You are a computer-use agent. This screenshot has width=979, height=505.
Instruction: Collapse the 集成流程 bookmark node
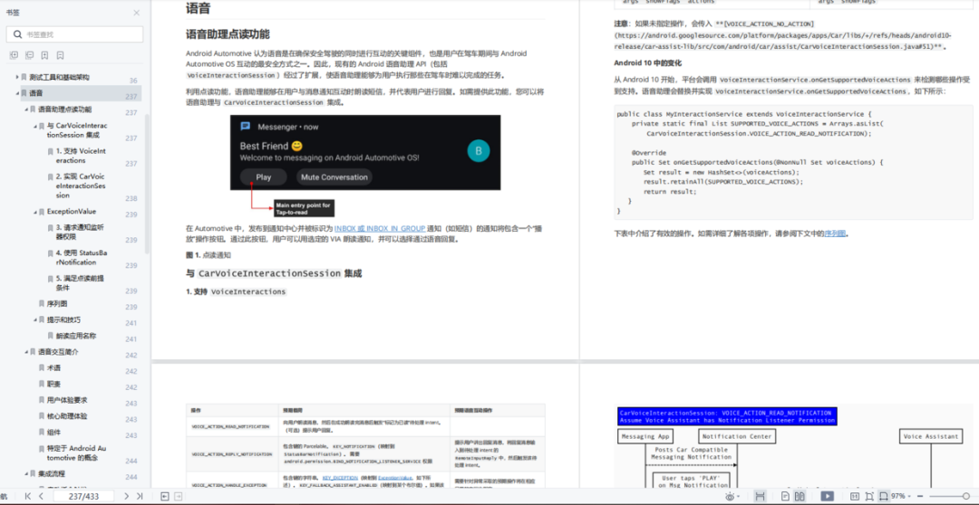pyautogui.click(x=26, y=474)
